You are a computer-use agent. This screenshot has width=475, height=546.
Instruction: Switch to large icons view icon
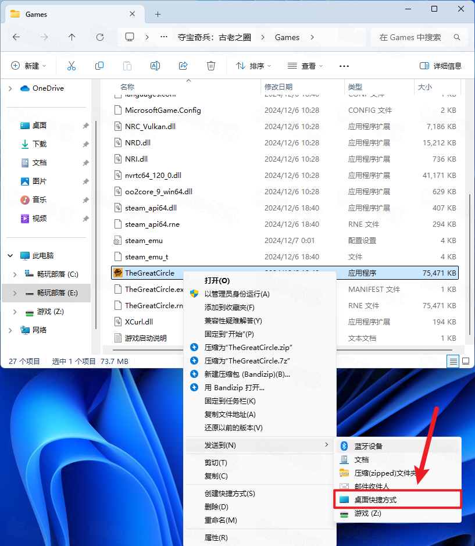pyautogui.click(x=466, y=362)
